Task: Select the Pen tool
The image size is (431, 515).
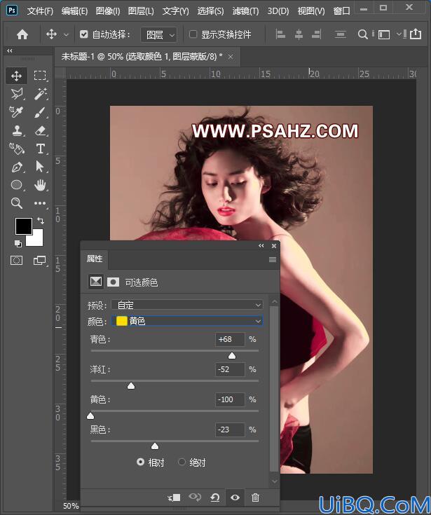Action: (x=16, y=167)
